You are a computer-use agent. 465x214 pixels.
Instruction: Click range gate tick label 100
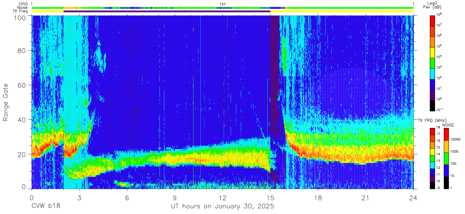20,18
